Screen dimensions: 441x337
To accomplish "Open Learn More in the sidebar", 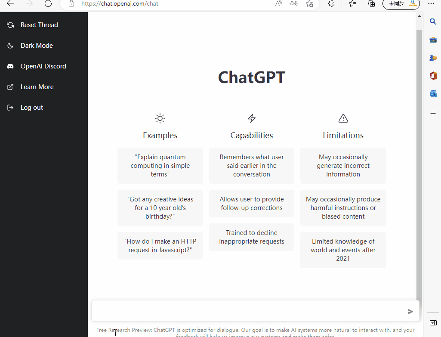I will tap(37, 87).
